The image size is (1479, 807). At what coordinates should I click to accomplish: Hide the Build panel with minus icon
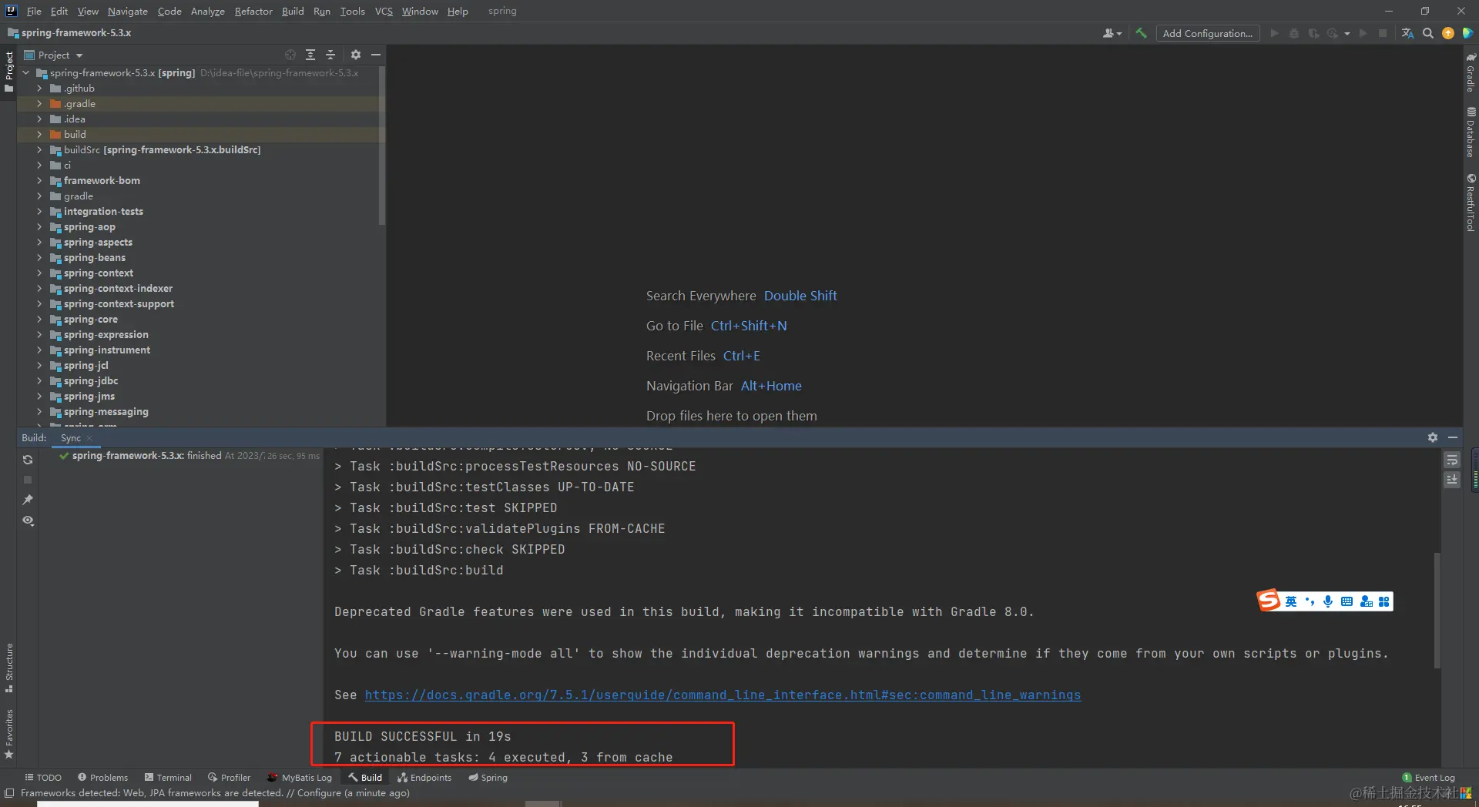point(1453,437)
